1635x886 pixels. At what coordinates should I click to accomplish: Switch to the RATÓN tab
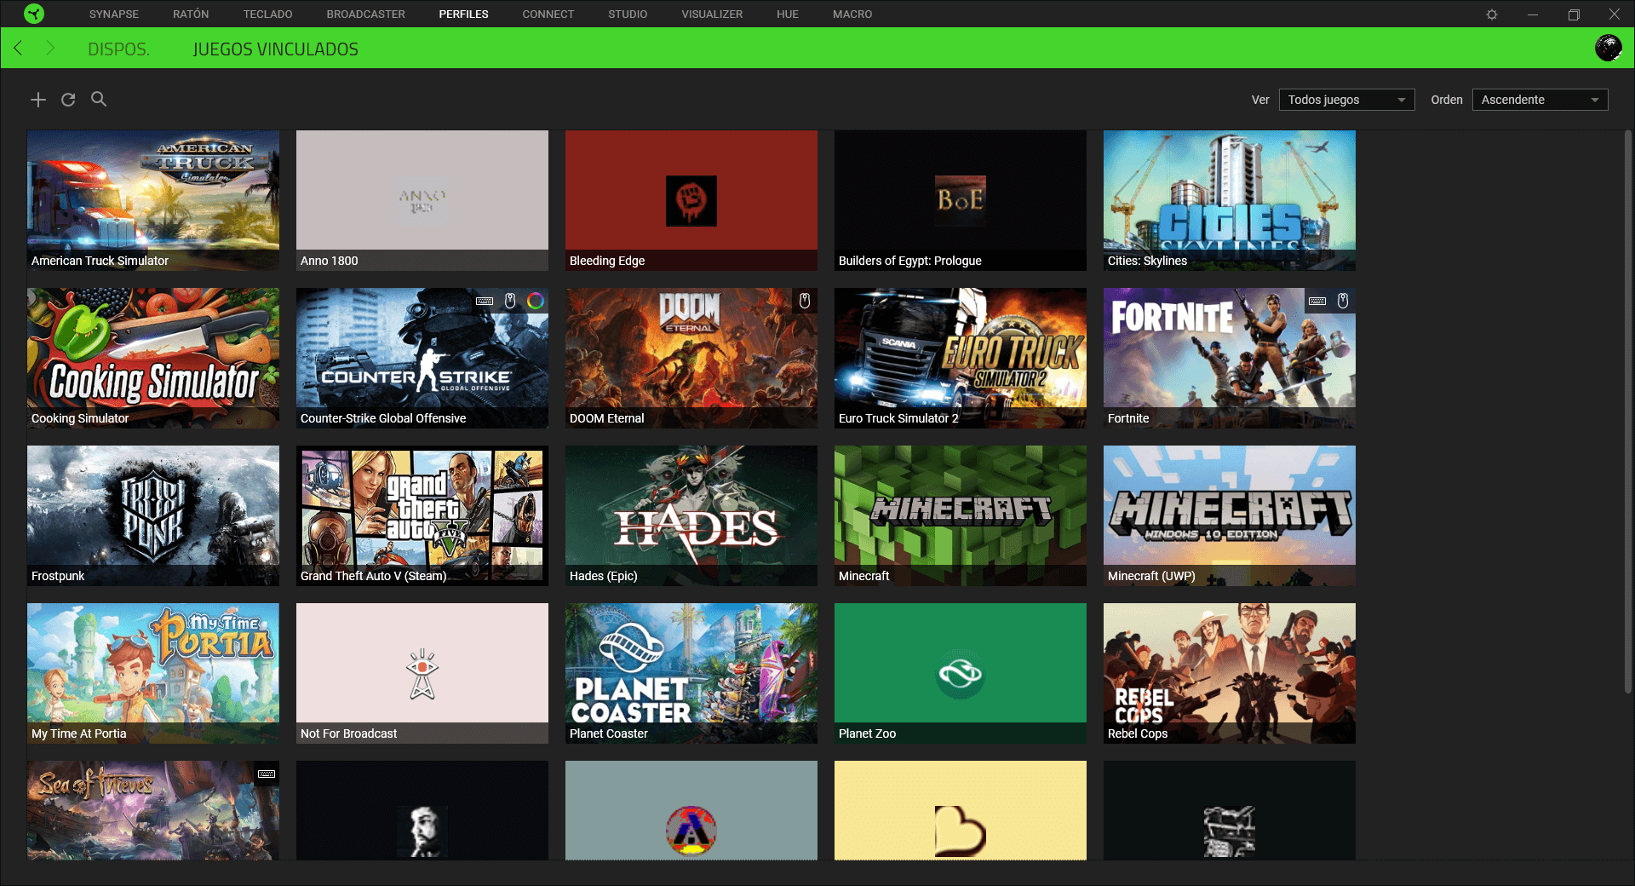click(191, 14)
